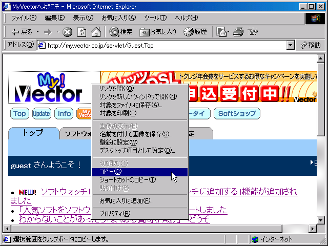Click the IE page icon in status bar
This screenshot has width=328, height=246.
[7, 239]
